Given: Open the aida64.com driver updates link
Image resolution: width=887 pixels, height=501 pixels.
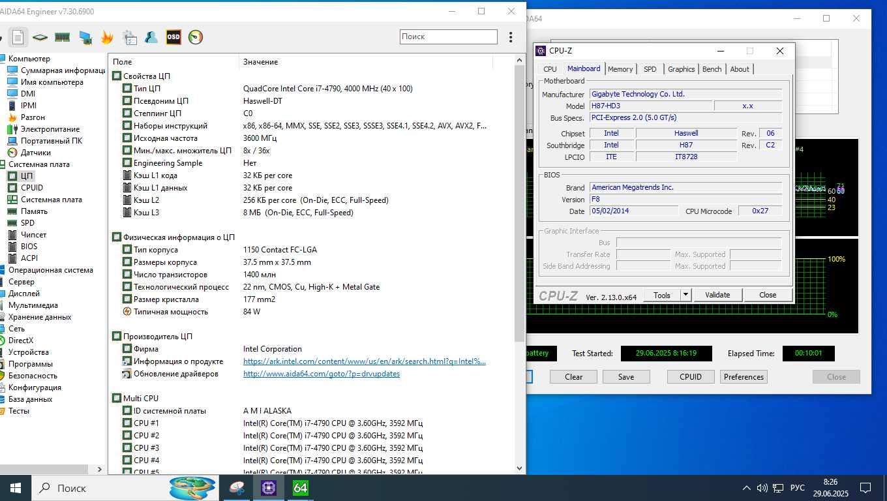Looking at the screenshot, I should click(x=322, y=374).
